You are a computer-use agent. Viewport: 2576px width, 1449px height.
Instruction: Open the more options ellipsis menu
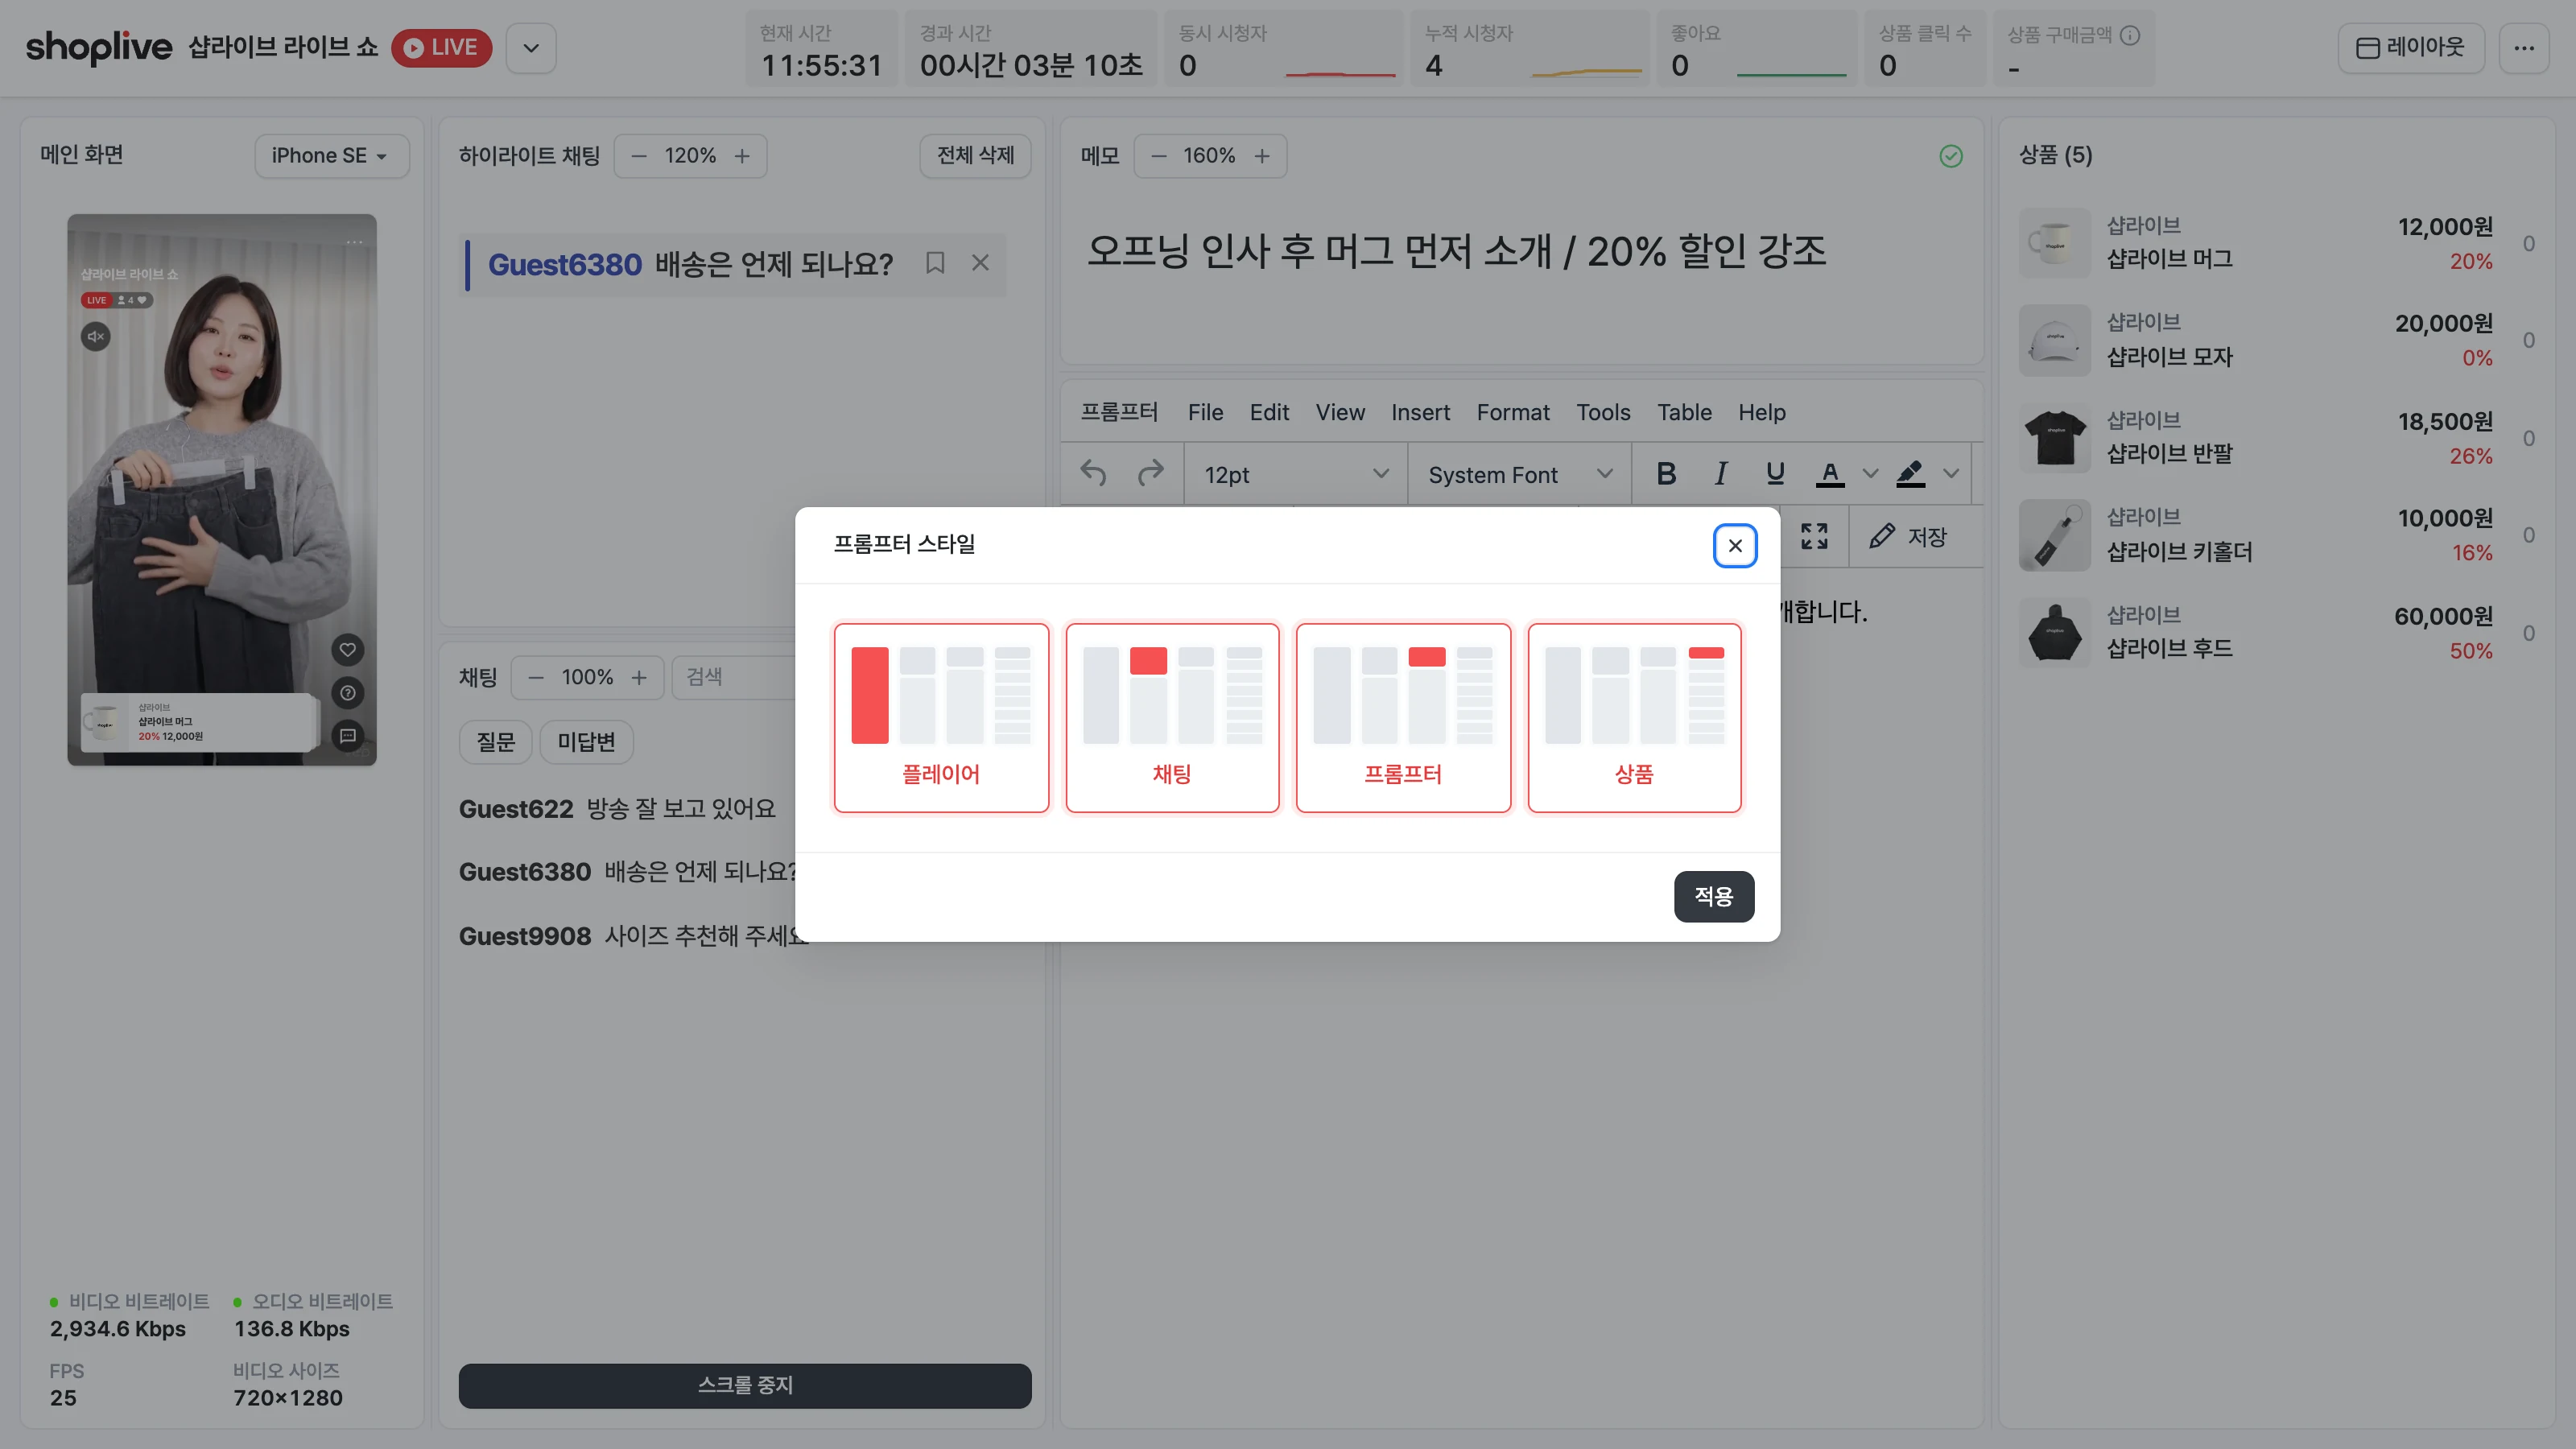point(2524,47)
